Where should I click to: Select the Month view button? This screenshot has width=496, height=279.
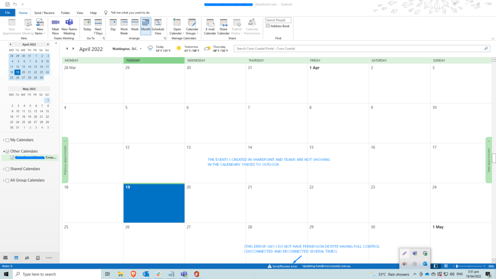145,25
